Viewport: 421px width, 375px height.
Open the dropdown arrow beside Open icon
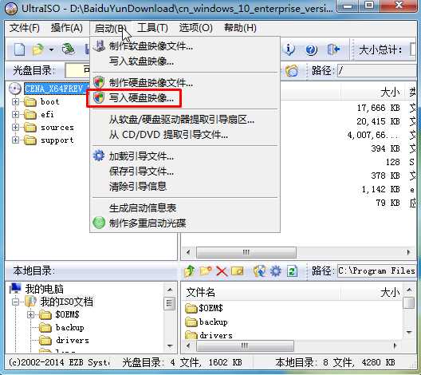51,49
